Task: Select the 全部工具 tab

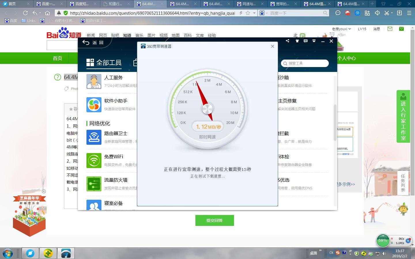Action: coord(104,62)
